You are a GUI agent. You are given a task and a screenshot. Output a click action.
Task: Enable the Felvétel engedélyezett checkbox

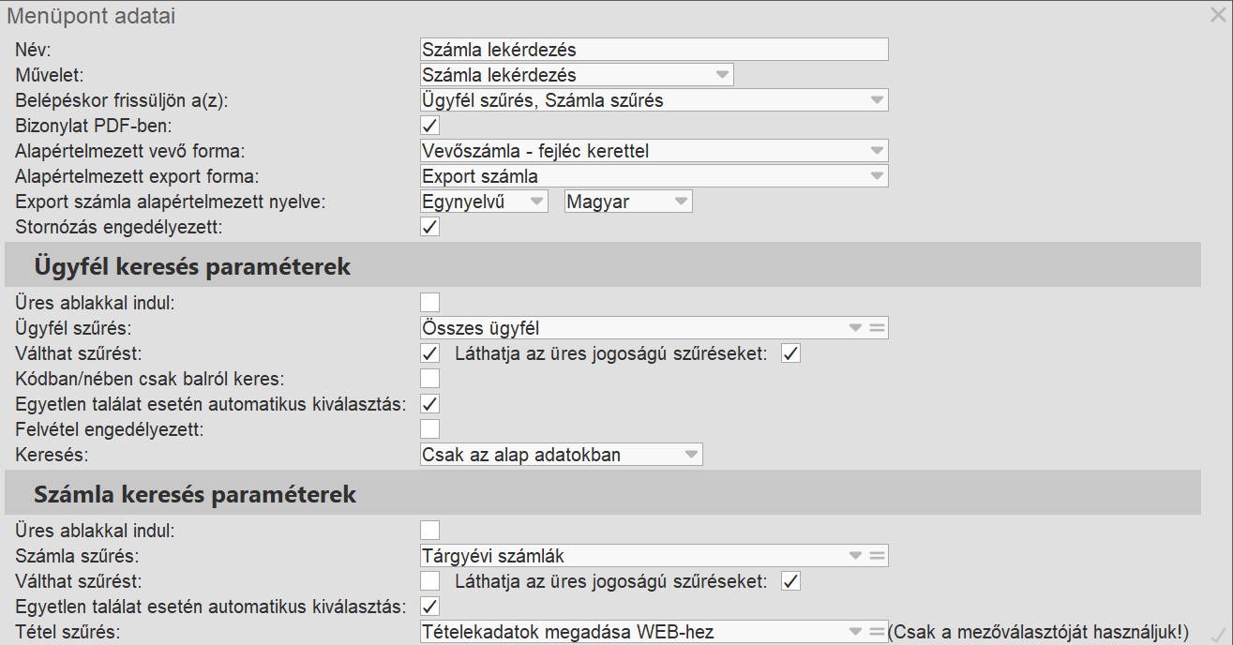click(x=430, y=429)
